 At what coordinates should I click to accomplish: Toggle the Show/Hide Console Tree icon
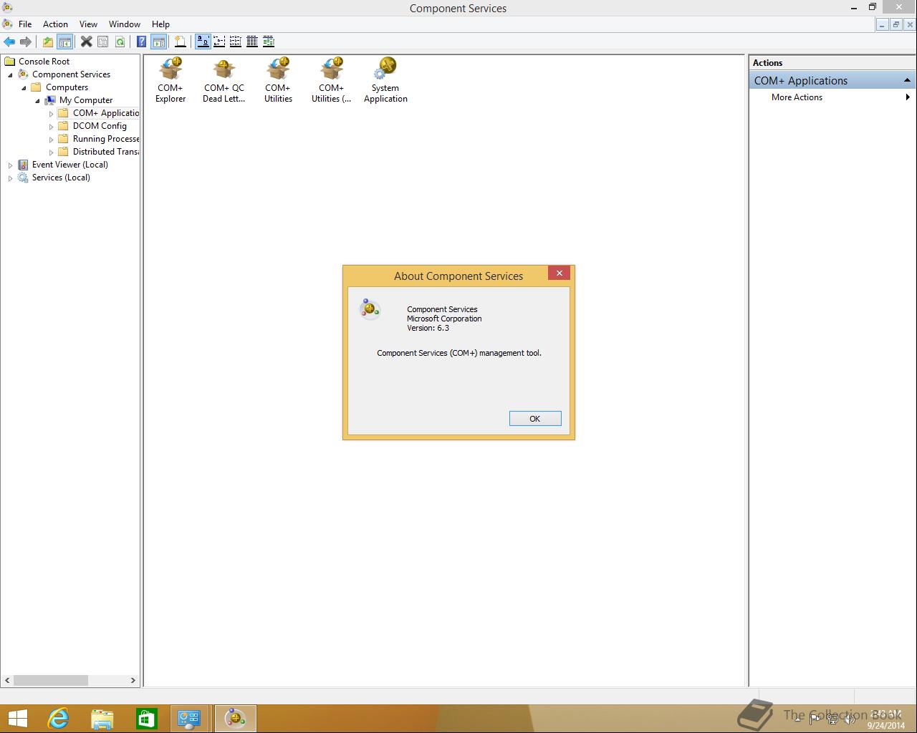pyautogui.click(x=64, y=42)
